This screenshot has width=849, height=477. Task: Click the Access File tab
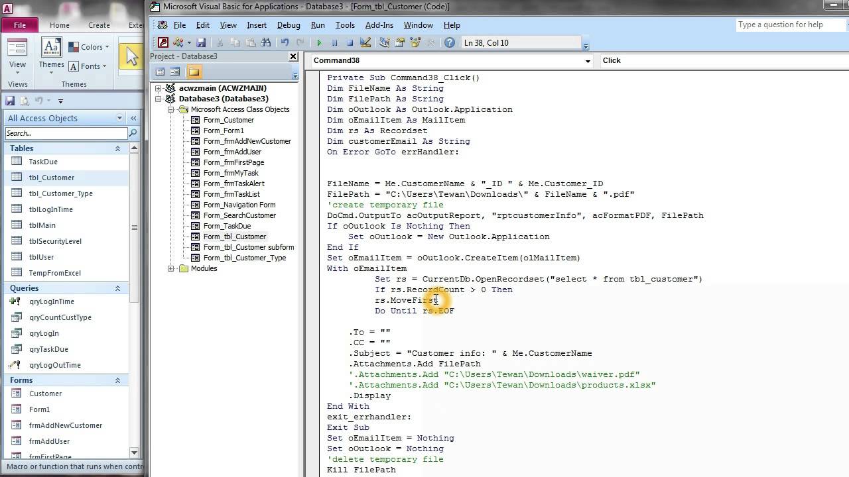pos(20,25)
